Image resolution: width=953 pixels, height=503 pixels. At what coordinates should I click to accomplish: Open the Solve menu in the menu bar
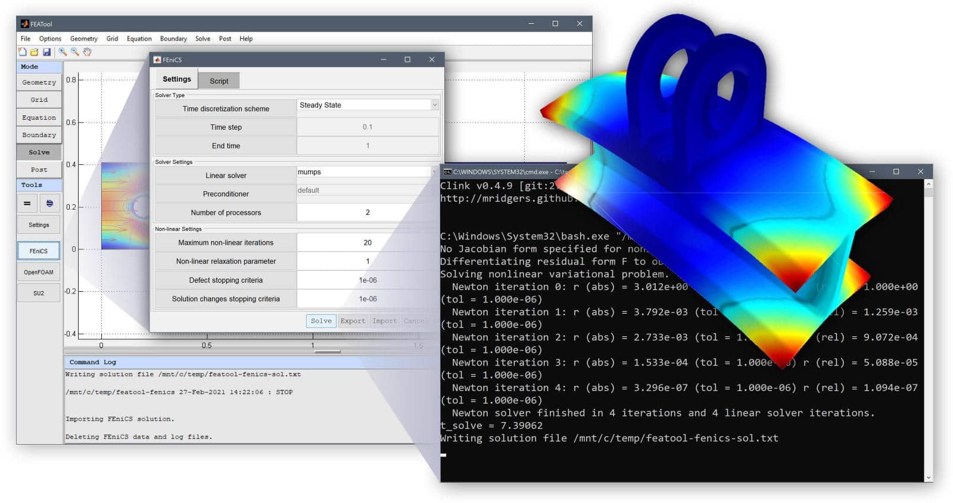pos(203,39)
